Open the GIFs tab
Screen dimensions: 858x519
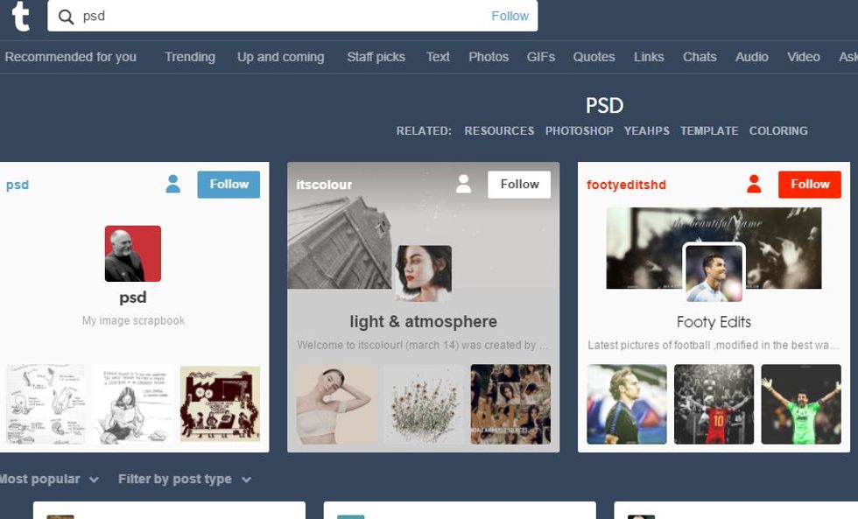(541, 57)
